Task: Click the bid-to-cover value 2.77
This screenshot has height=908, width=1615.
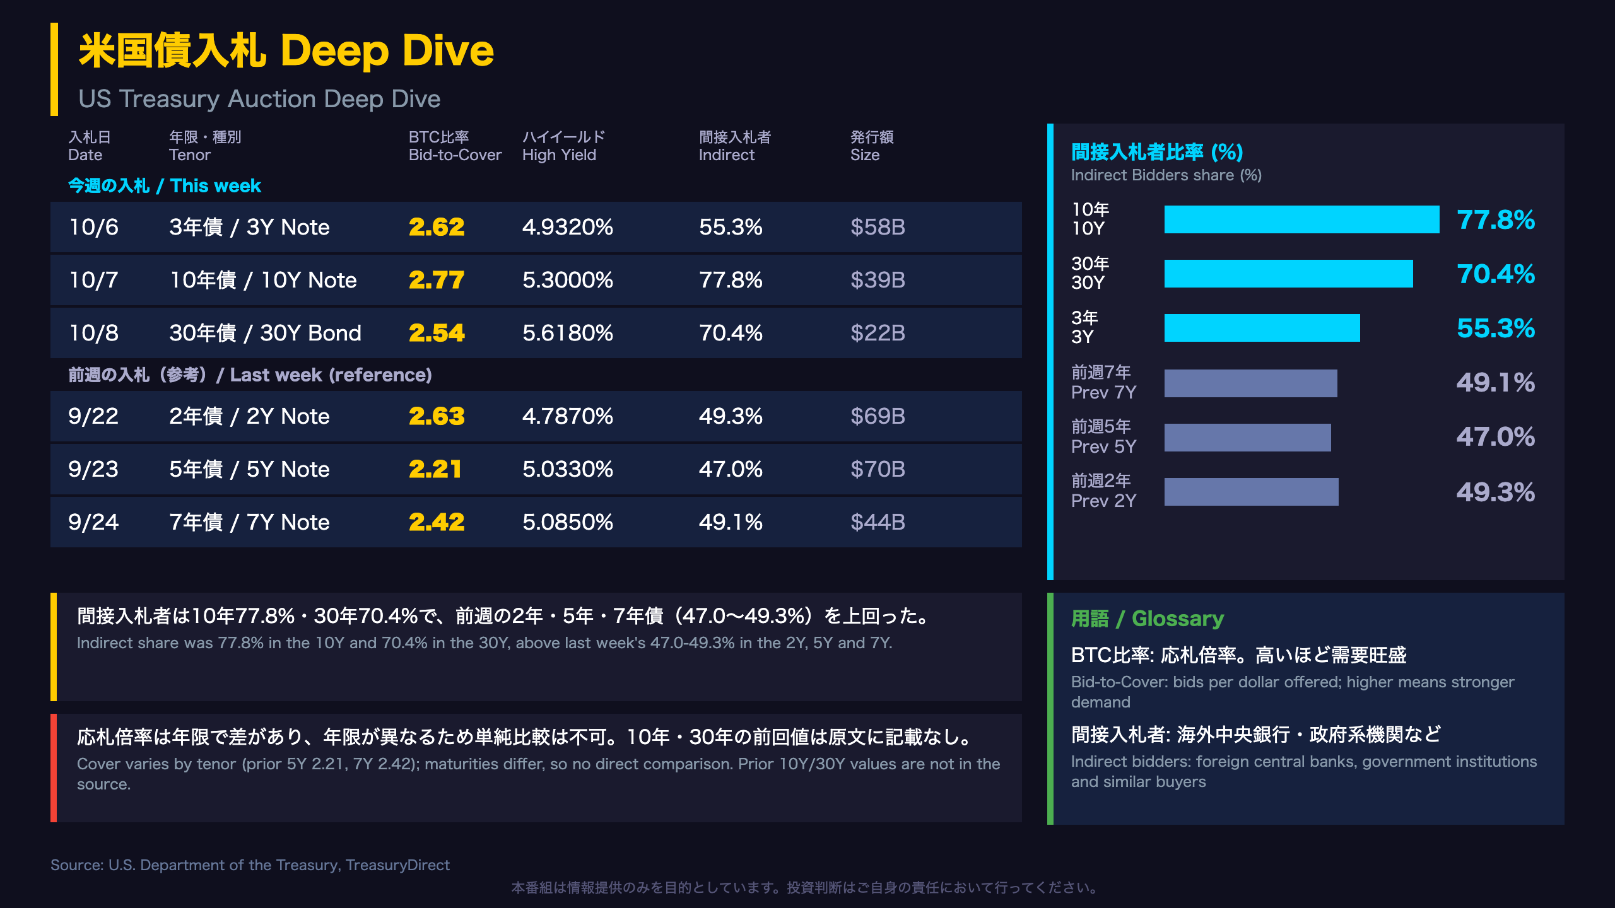Action: (437, 280)
